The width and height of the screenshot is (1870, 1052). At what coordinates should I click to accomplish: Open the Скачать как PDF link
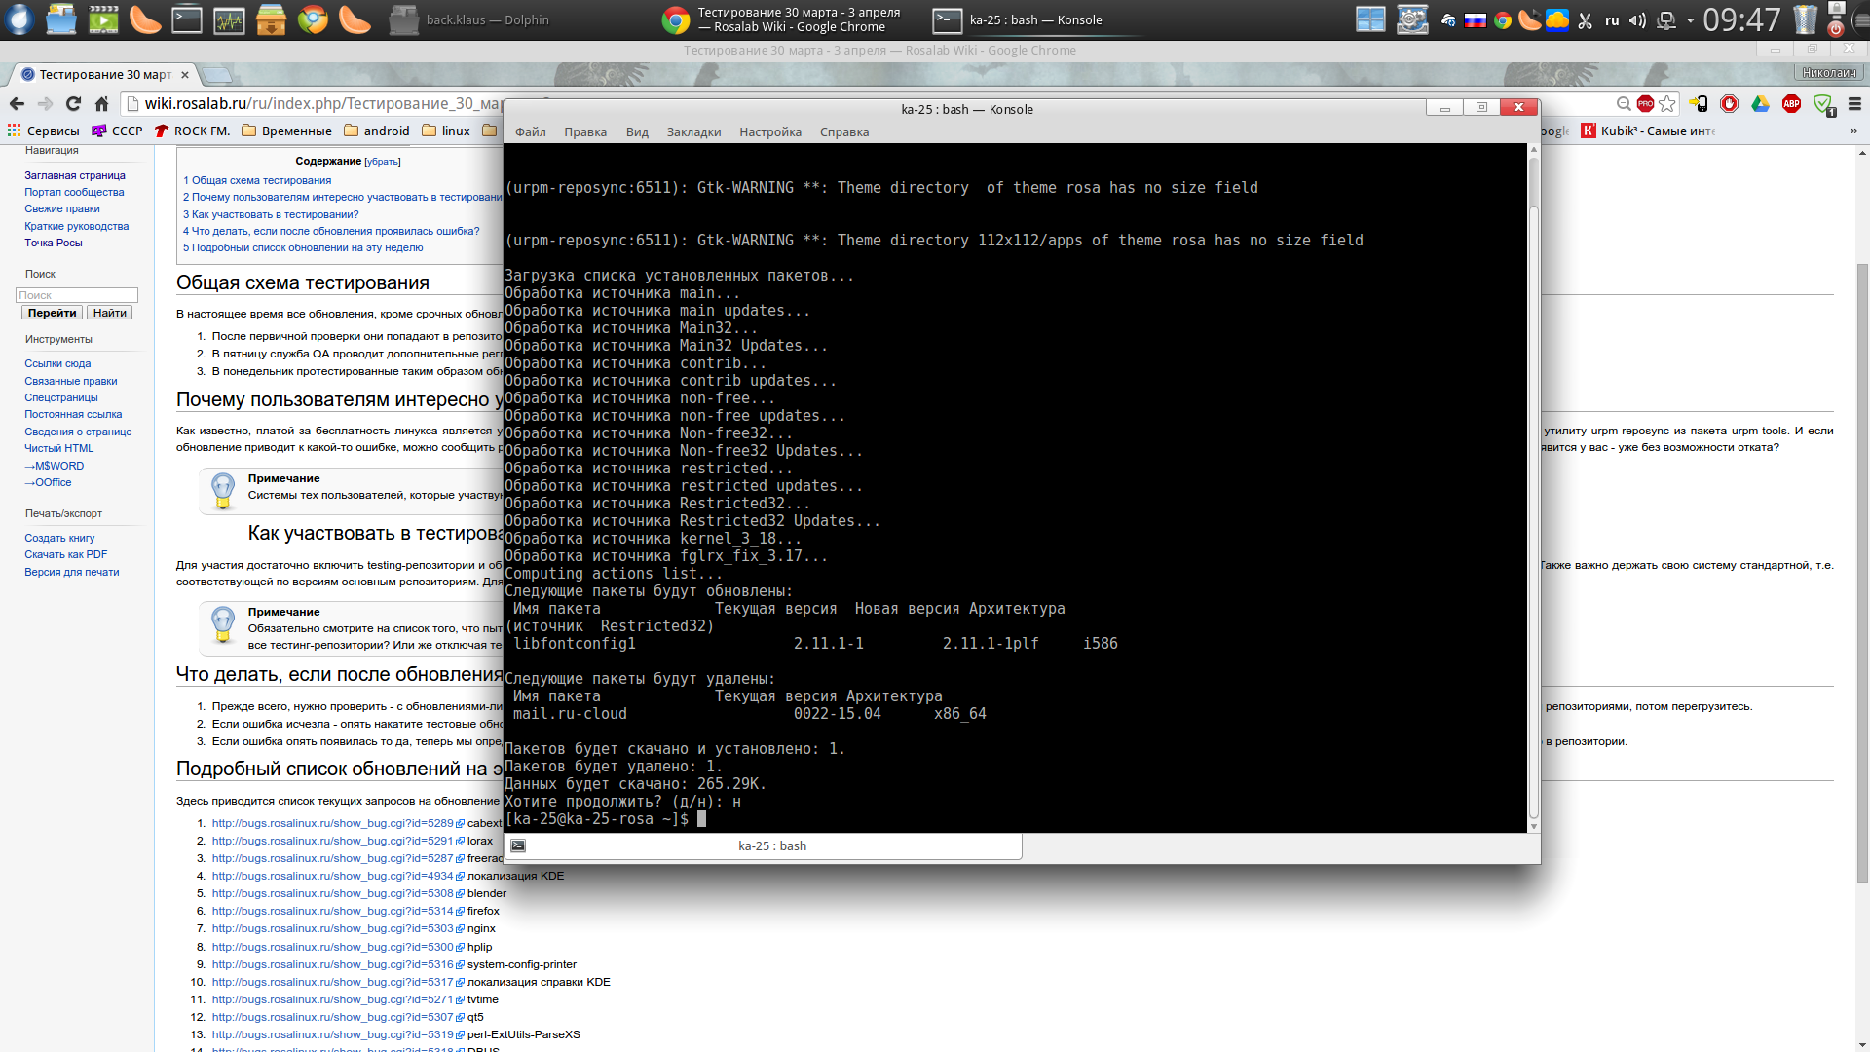tap(65, 554)
